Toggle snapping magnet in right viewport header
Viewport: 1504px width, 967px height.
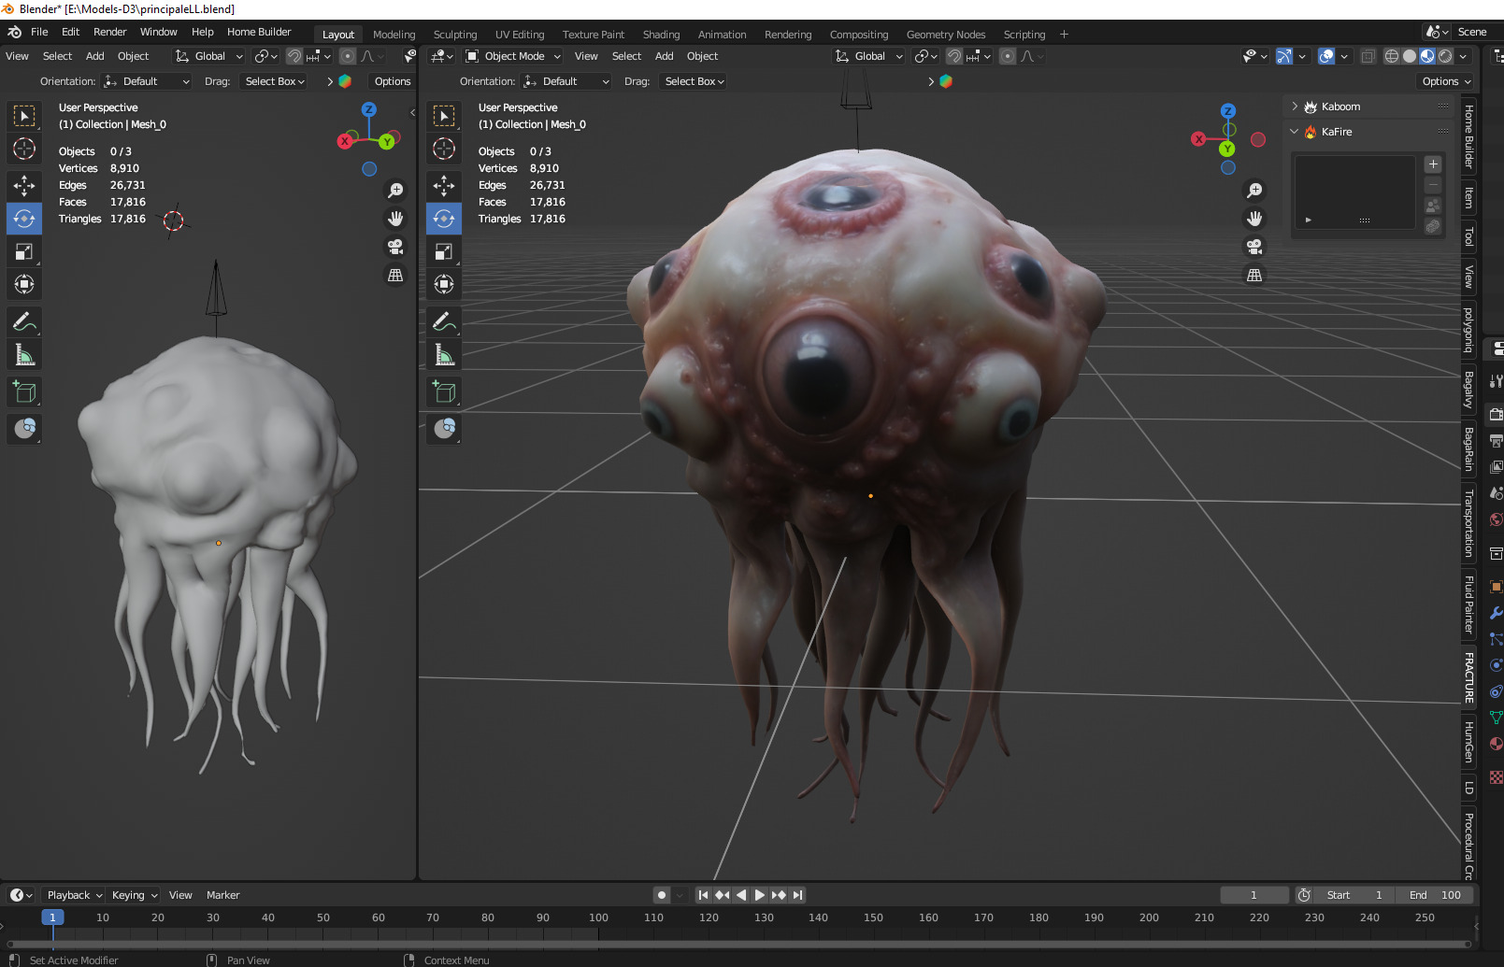coord(953,56)
